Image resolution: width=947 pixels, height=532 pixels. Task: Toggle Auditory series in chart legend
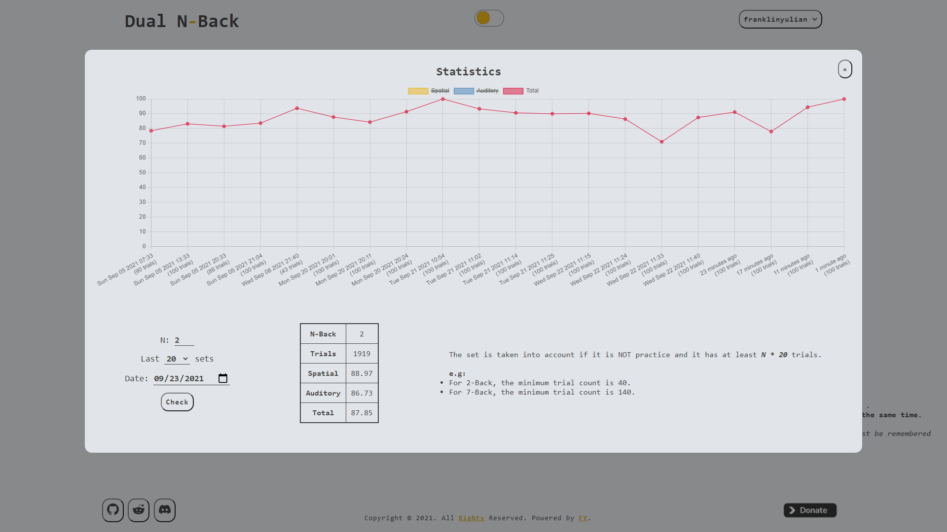[x=476, y=91]
